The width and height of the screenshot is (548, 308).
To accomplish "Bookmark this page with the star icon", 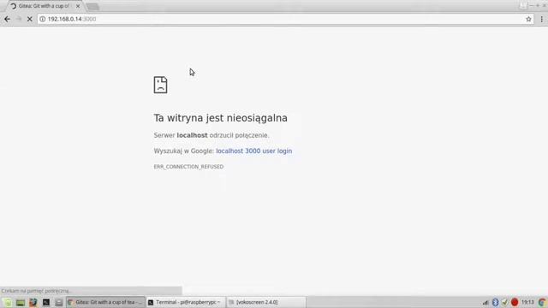I will pyautogui.click(x=528, y=19).
